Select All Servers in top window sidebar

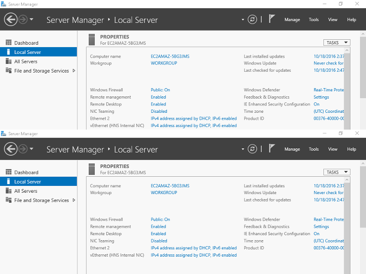(x=38, y=62)
